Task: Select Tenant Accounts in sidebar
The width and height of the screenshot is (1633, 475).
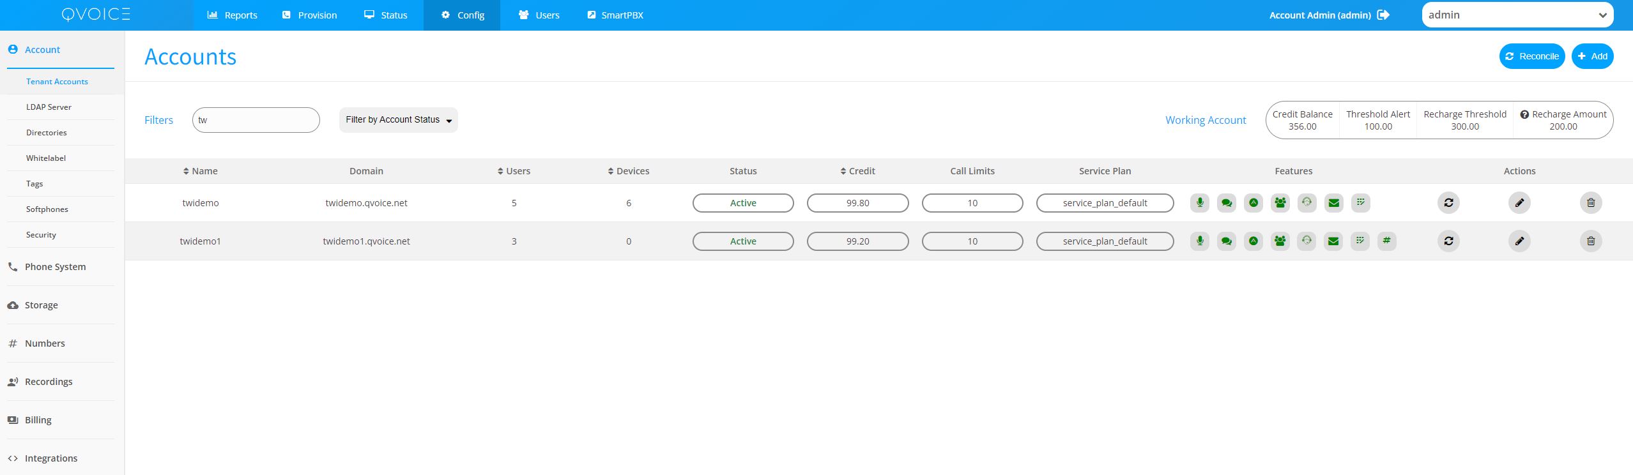Action: tap(57, 82)
